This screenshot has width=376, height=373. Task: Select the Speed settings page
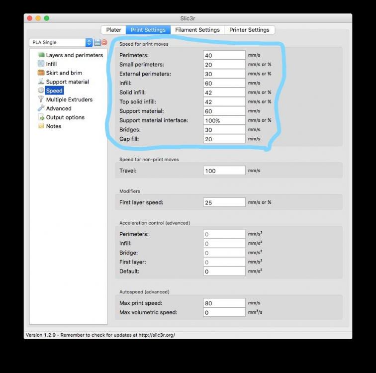[54, 91]
